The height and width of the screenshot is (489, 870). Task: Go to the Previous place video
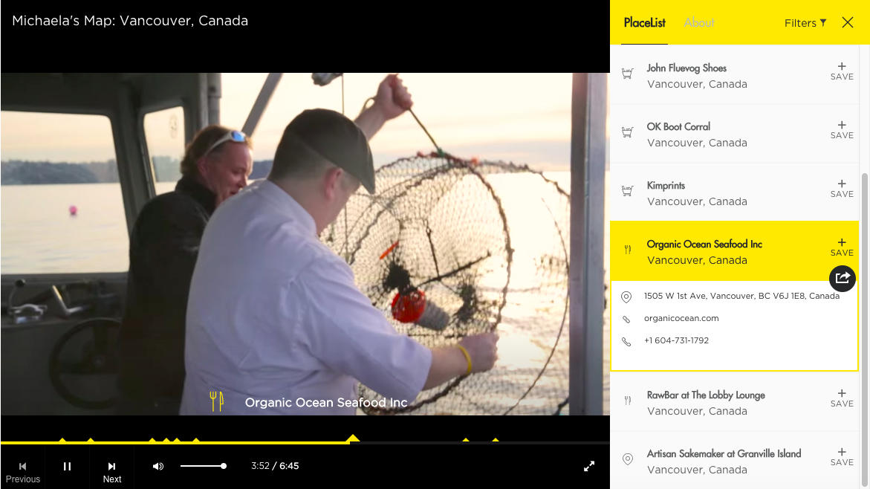(23, 472)
